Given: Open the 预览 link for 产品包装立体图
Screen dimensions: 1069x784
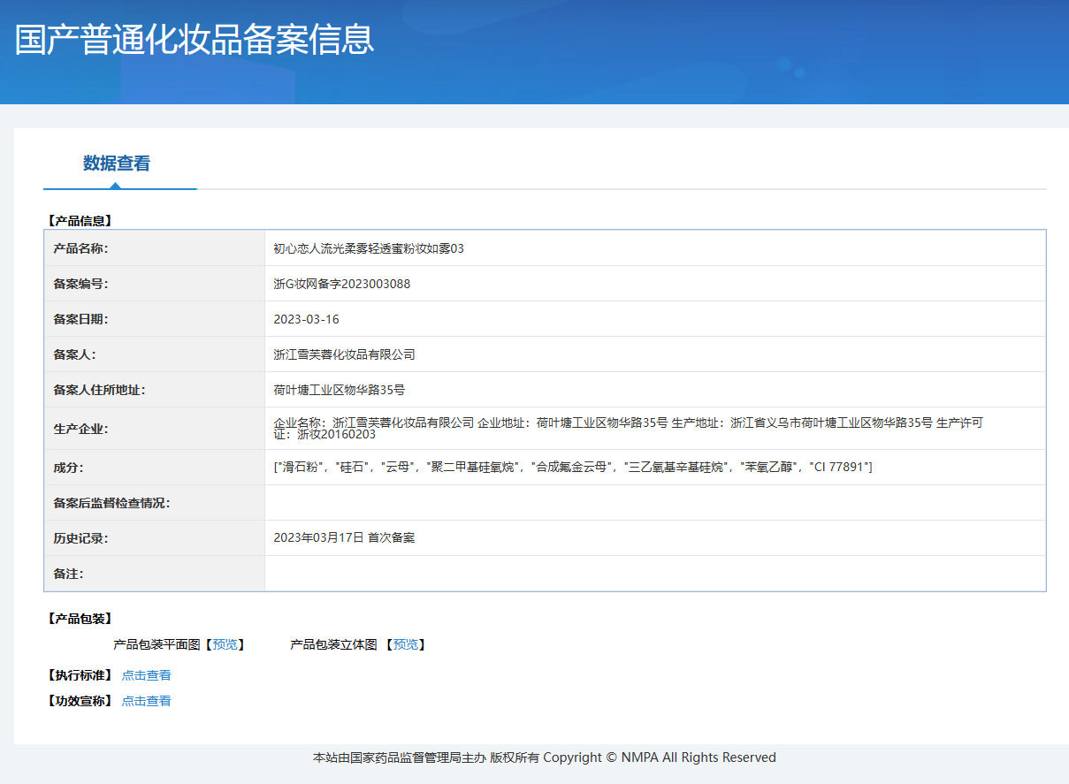Looking at the screenshot, I should coord(406,644).
